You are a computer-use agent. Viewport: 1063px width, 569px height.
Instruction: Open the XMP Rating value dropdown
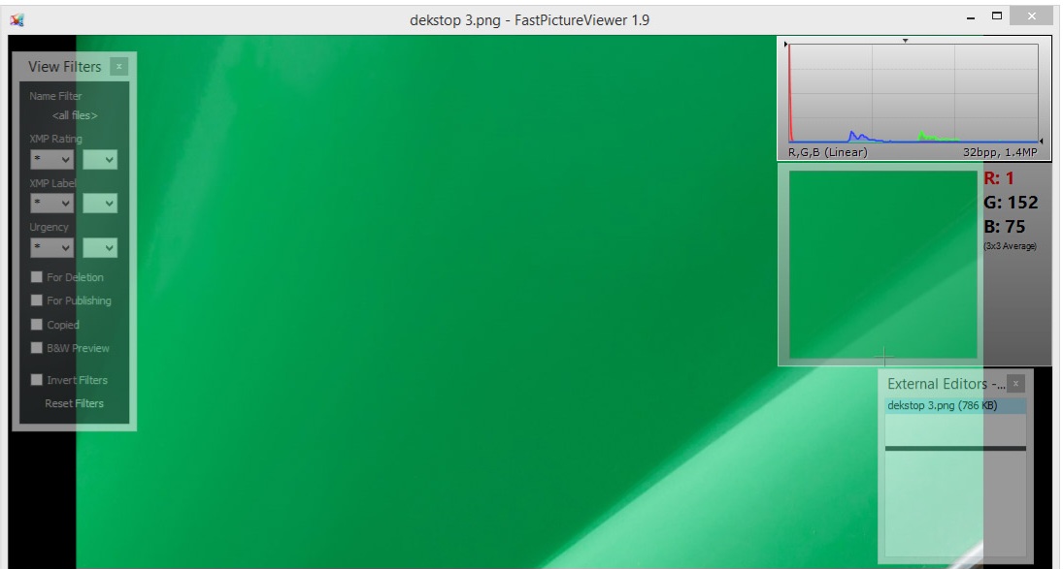click(100, 158)
